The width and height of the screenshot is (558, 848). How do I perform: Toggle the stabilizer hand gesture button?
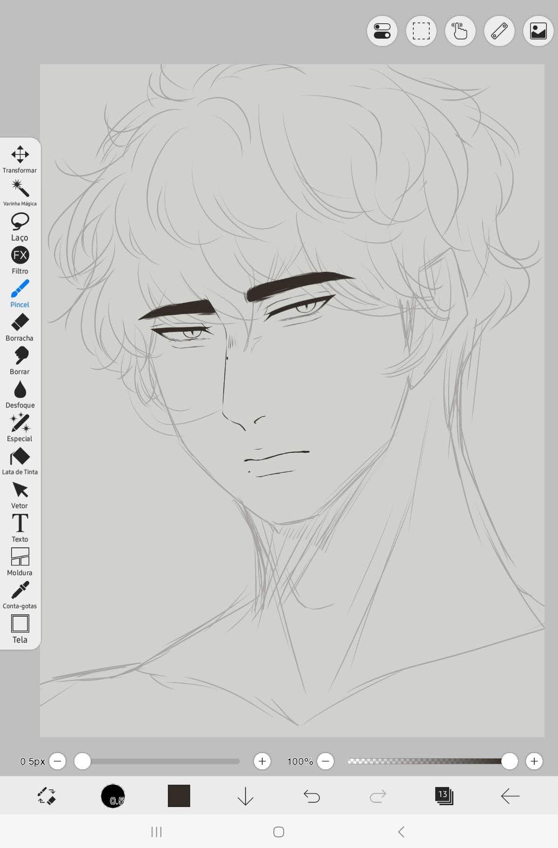coord(460,31)
